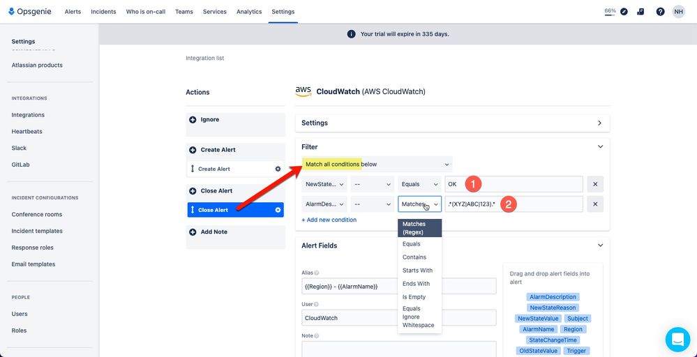Open Incident templates in sidebar
697x357 pixels.
tap(37, 231)
